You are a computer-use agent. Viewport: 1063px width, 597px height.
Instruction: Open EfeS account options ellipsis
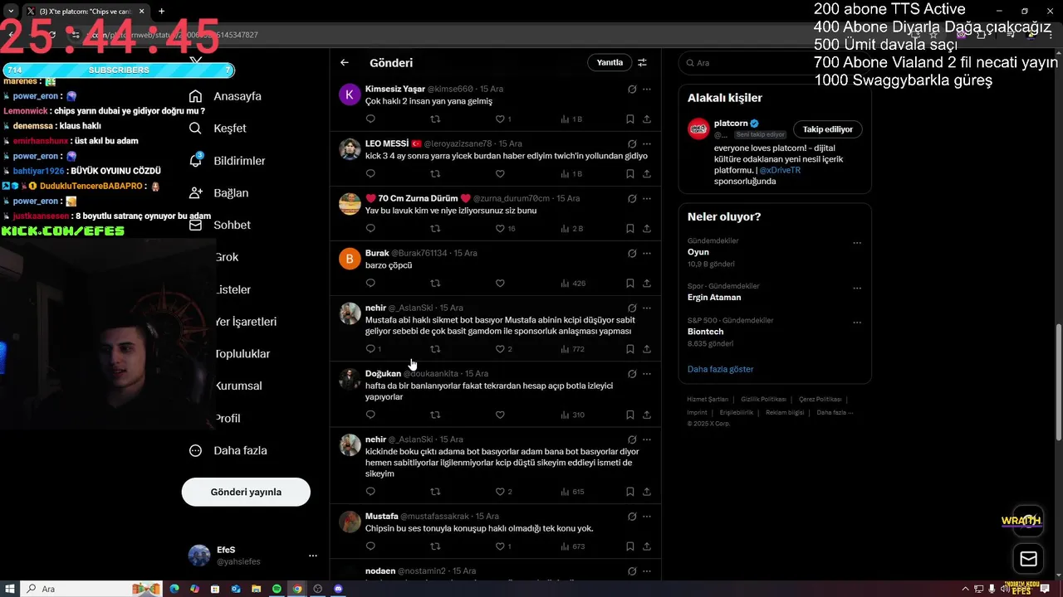313,556
